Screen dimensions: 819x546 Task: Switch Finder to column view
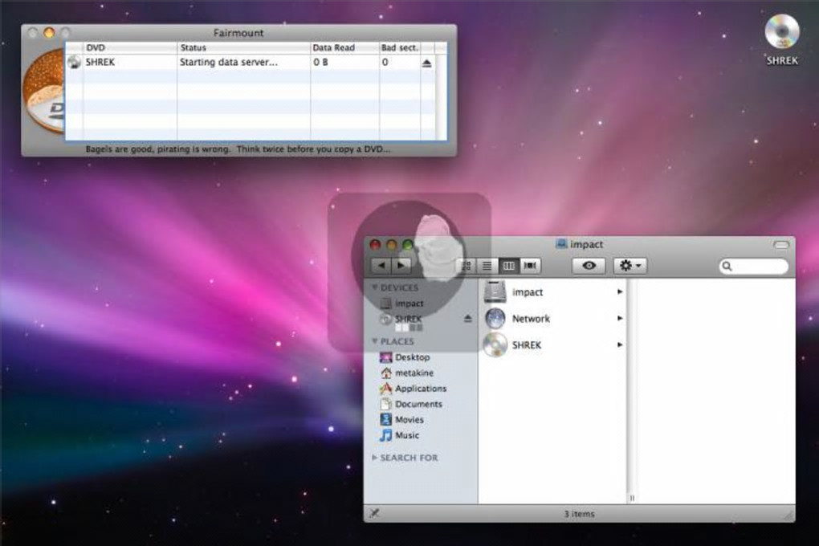coord(509,266)
